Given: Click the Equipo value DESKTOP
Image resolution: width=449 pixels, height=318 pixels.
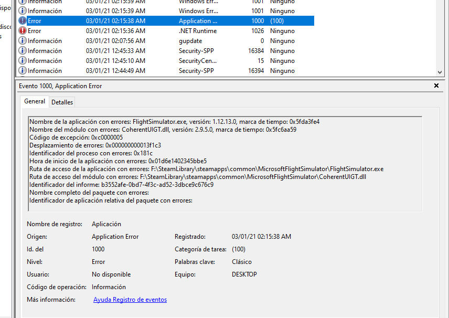Looking at the screenshot, I should tap(244, 274).
